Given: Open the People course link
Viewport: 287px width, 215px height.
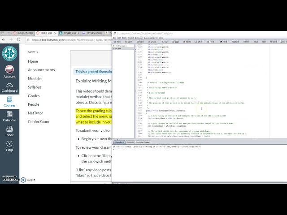Looking at the screenshot, I should [x=34, y=104].
